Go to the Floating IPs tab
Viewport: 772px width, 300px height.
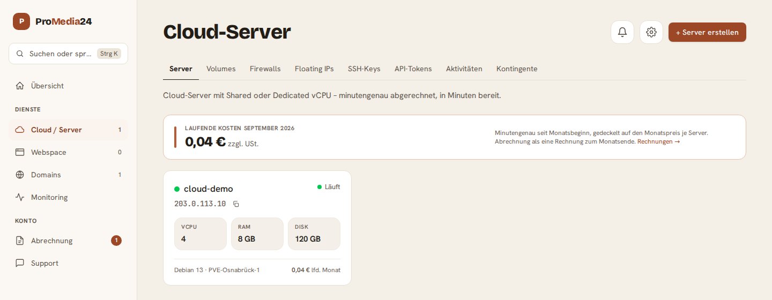(x=314, y=69)
